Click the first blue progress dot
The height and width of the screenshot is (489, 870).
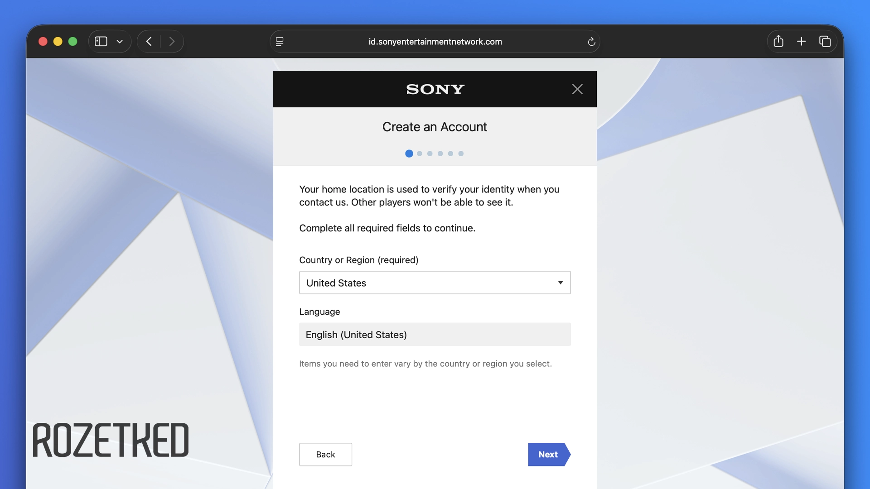409,153
